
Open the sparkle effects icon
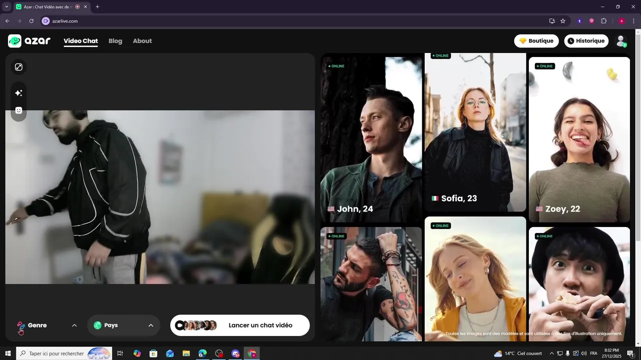19,93
